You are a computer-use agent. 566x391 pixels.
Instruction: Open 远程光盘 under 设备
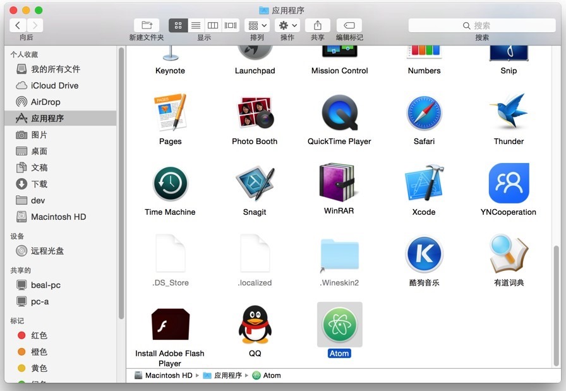(61, 251)
